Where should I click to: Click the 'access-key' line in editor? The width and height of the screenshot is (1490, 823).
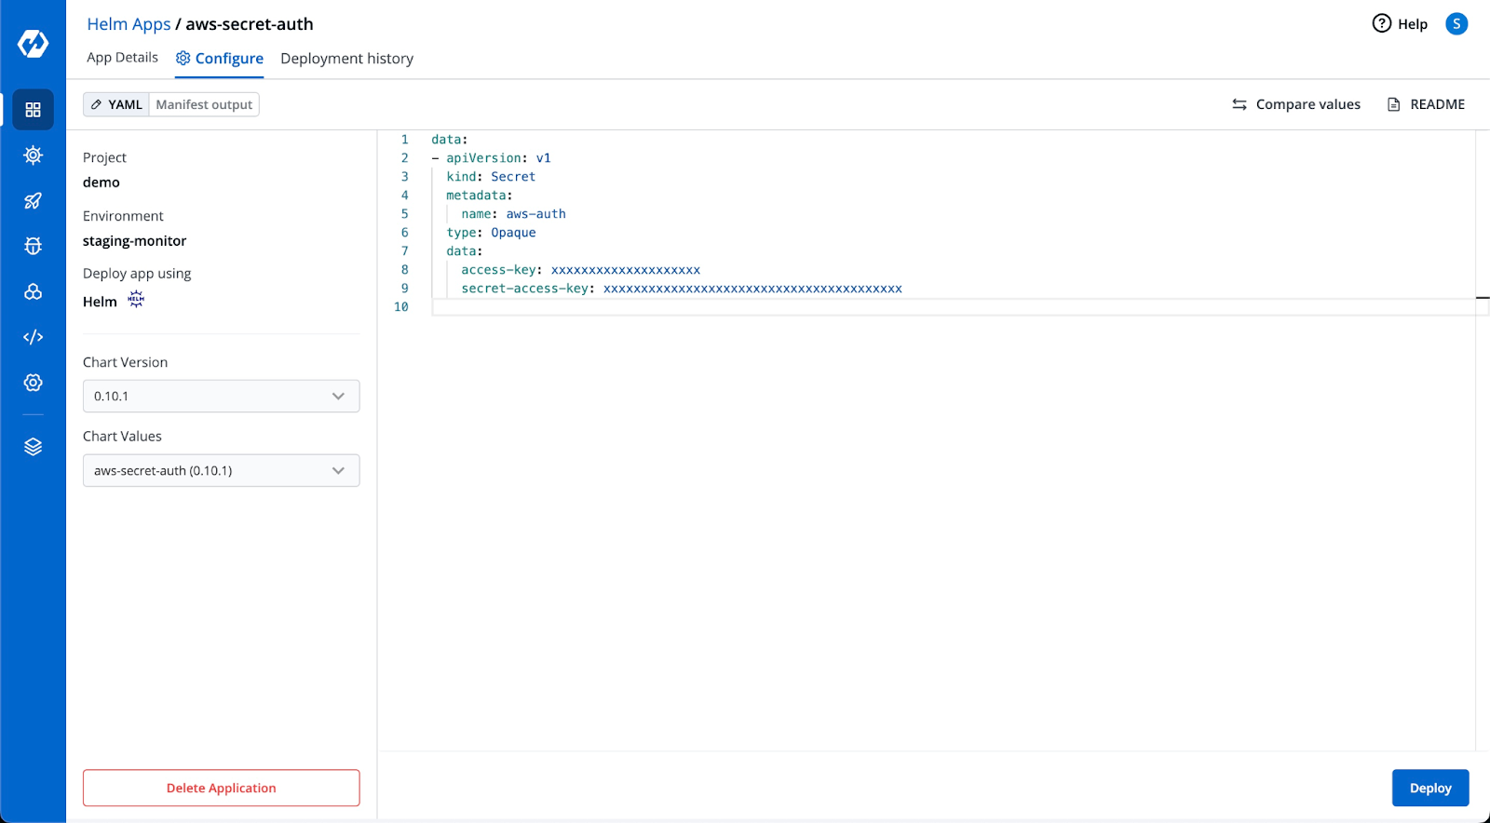click(580, 270)
